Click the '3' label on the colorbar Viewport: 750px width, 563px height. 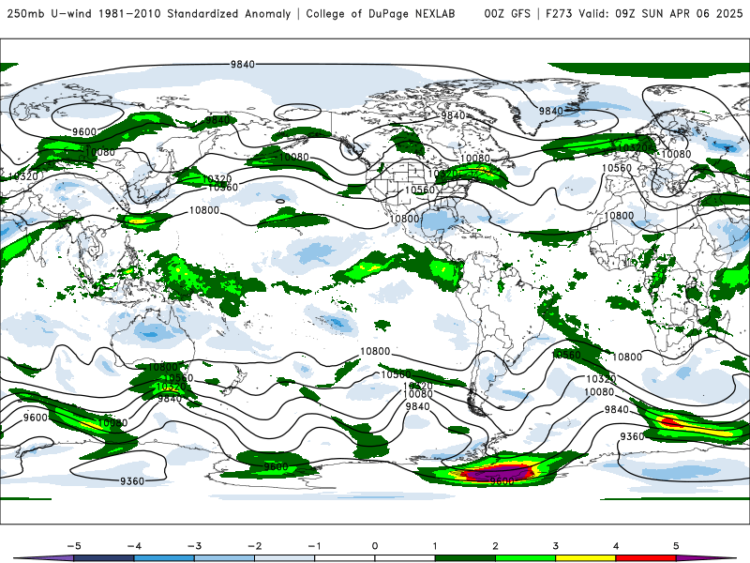click(555, 546)
